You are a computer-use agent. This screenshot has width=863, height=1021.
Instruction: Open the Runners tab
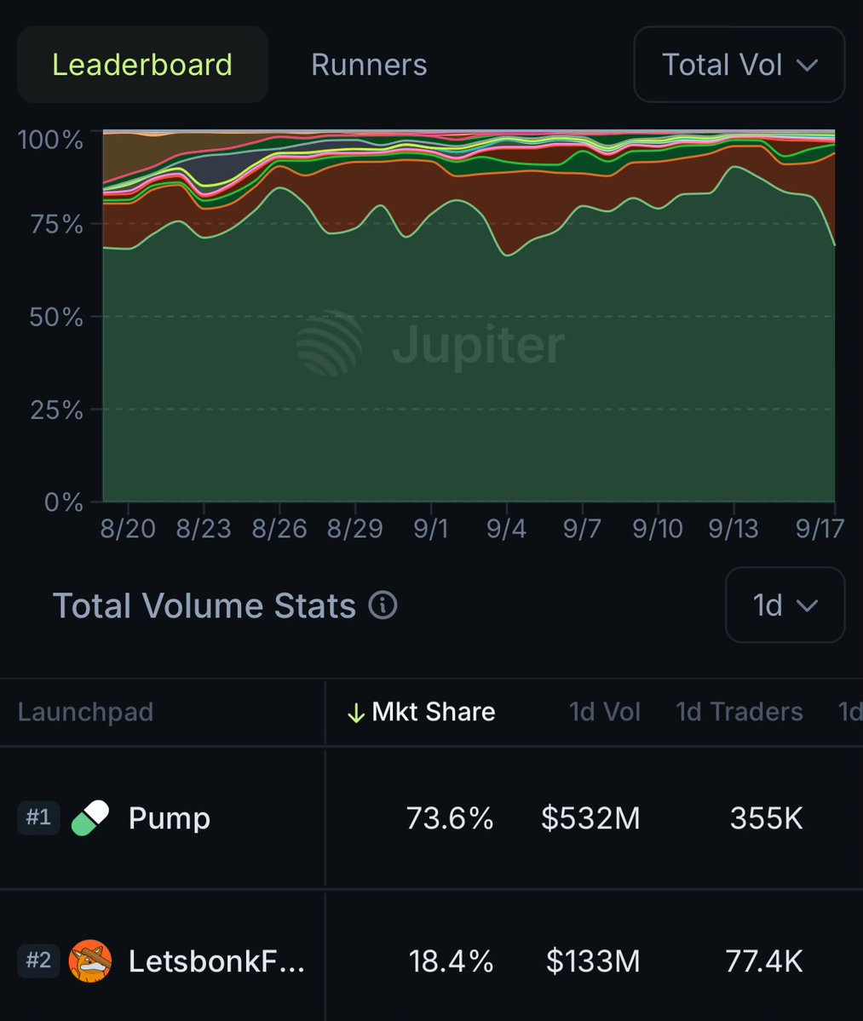point(369,65)
